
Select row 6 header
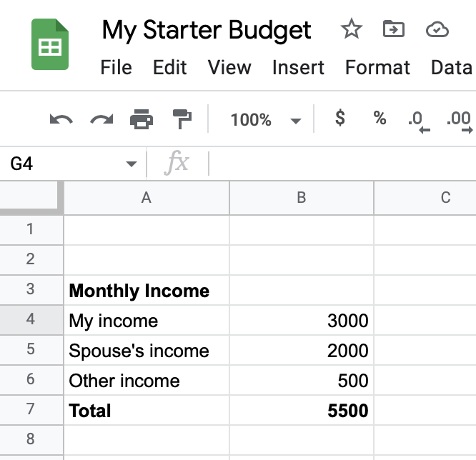click(31, 380)
